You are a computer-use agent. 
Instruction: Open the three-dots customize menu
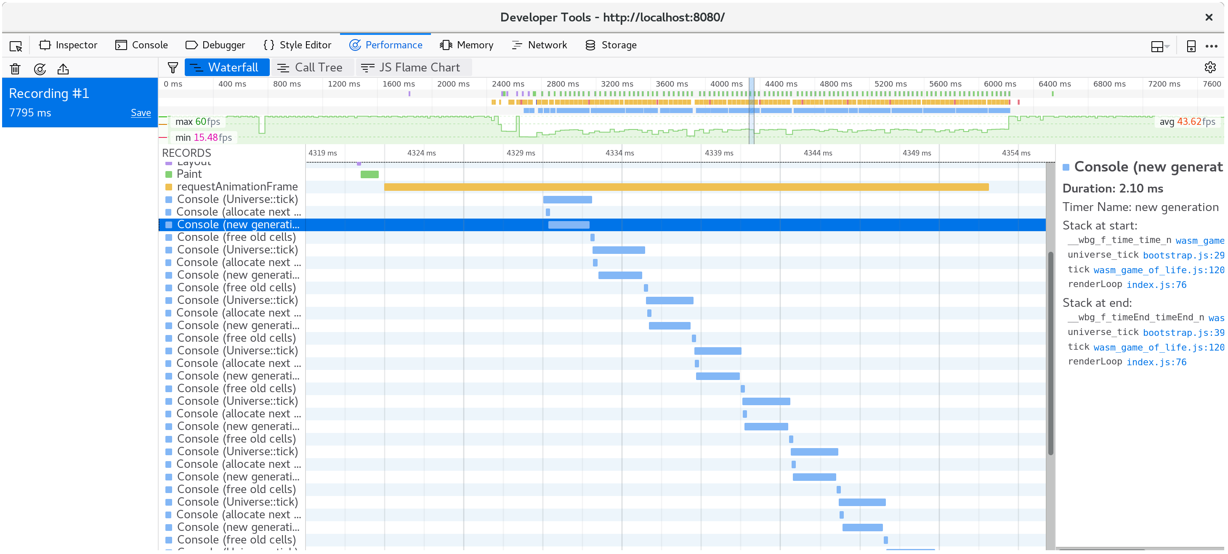point(1211,46)
